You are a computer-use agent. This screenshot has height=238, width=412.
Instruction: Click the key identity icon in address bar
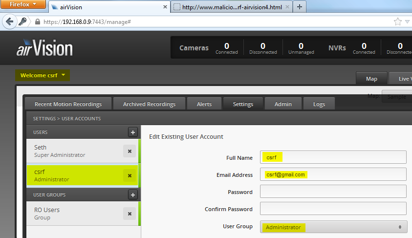pos(22,22)
